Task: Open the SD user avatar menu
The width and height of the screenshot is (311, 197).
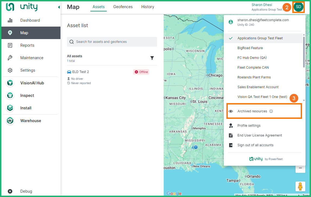Action: tap(298, 7)
